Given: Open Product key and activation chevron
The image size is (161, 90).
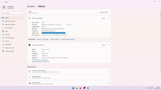Looking at the screenshot, I should 109,71.
